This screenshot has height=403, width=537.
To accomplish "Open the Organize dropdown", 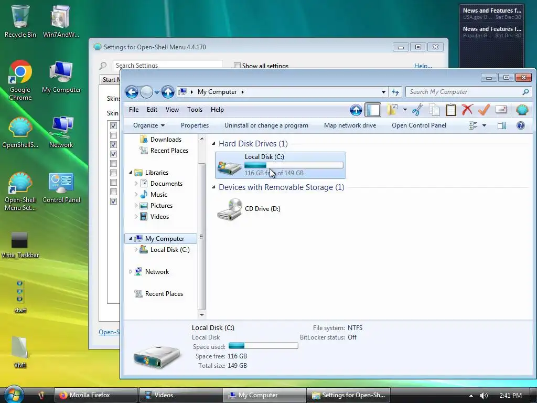I will coord(148,125).
